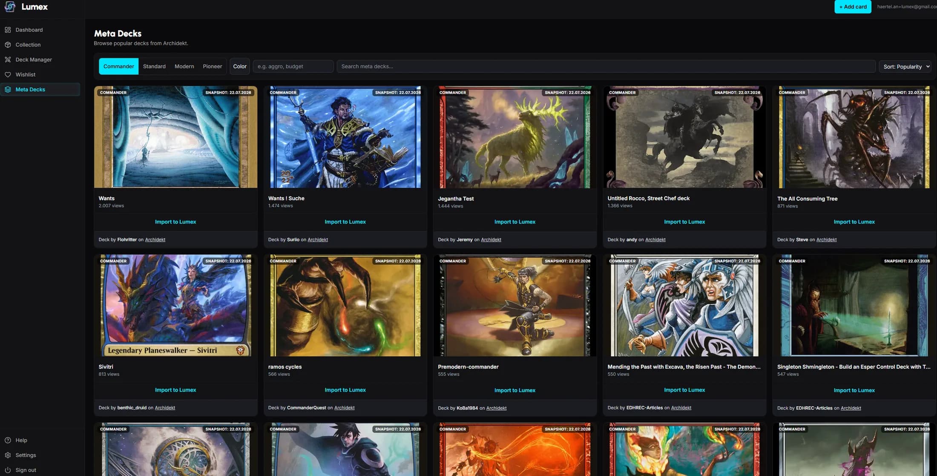Click the 'Premodern-commander' deck title
The image size is (937, 476).
(468, 367)
